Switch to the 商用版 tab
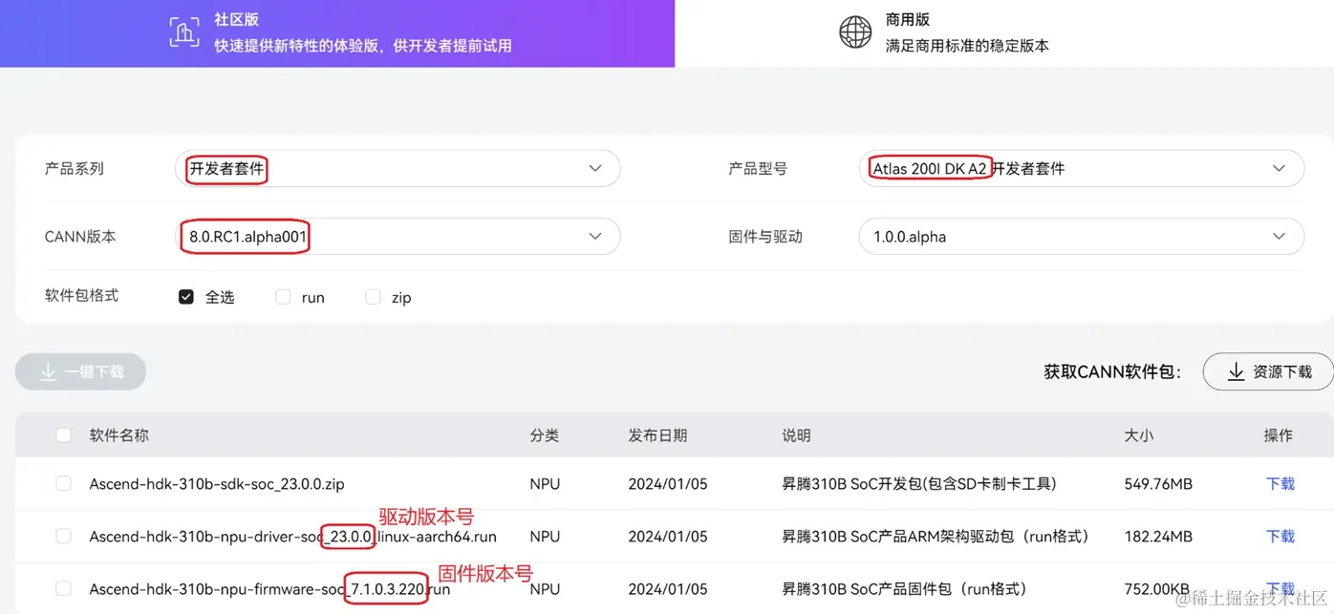Viewport: 1334px width, 614px height. point(1004,33)
